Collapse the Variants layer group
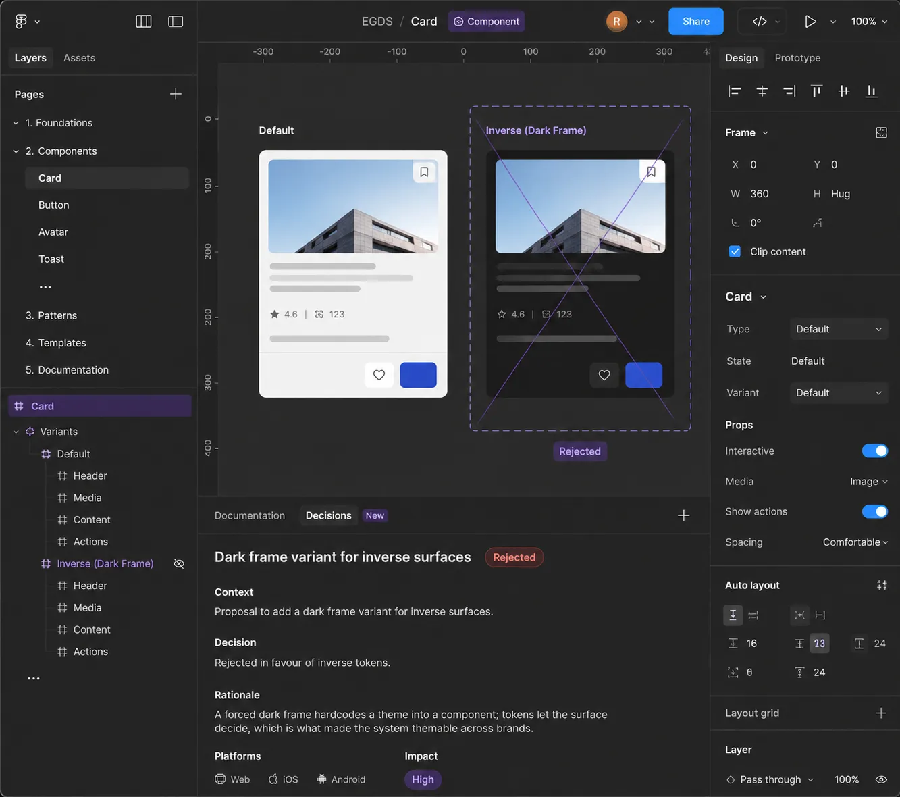Viewport: 900px width, 797px height. 16,432
